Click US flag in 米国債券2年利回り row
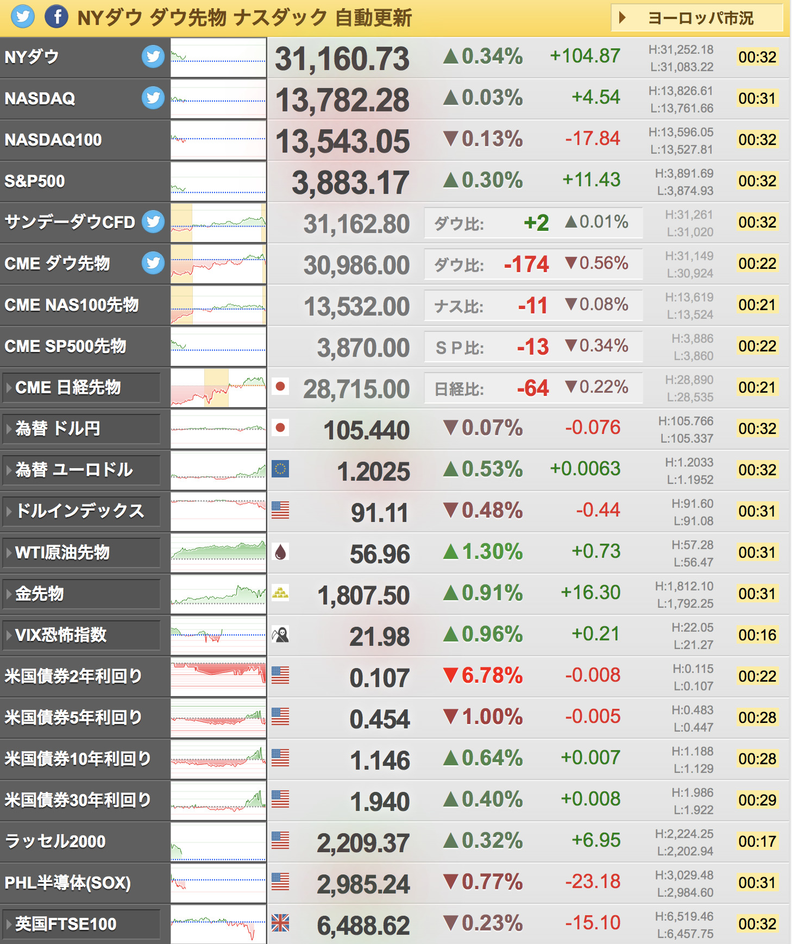This screenshot has height=944, width=792. pos(280,676)
